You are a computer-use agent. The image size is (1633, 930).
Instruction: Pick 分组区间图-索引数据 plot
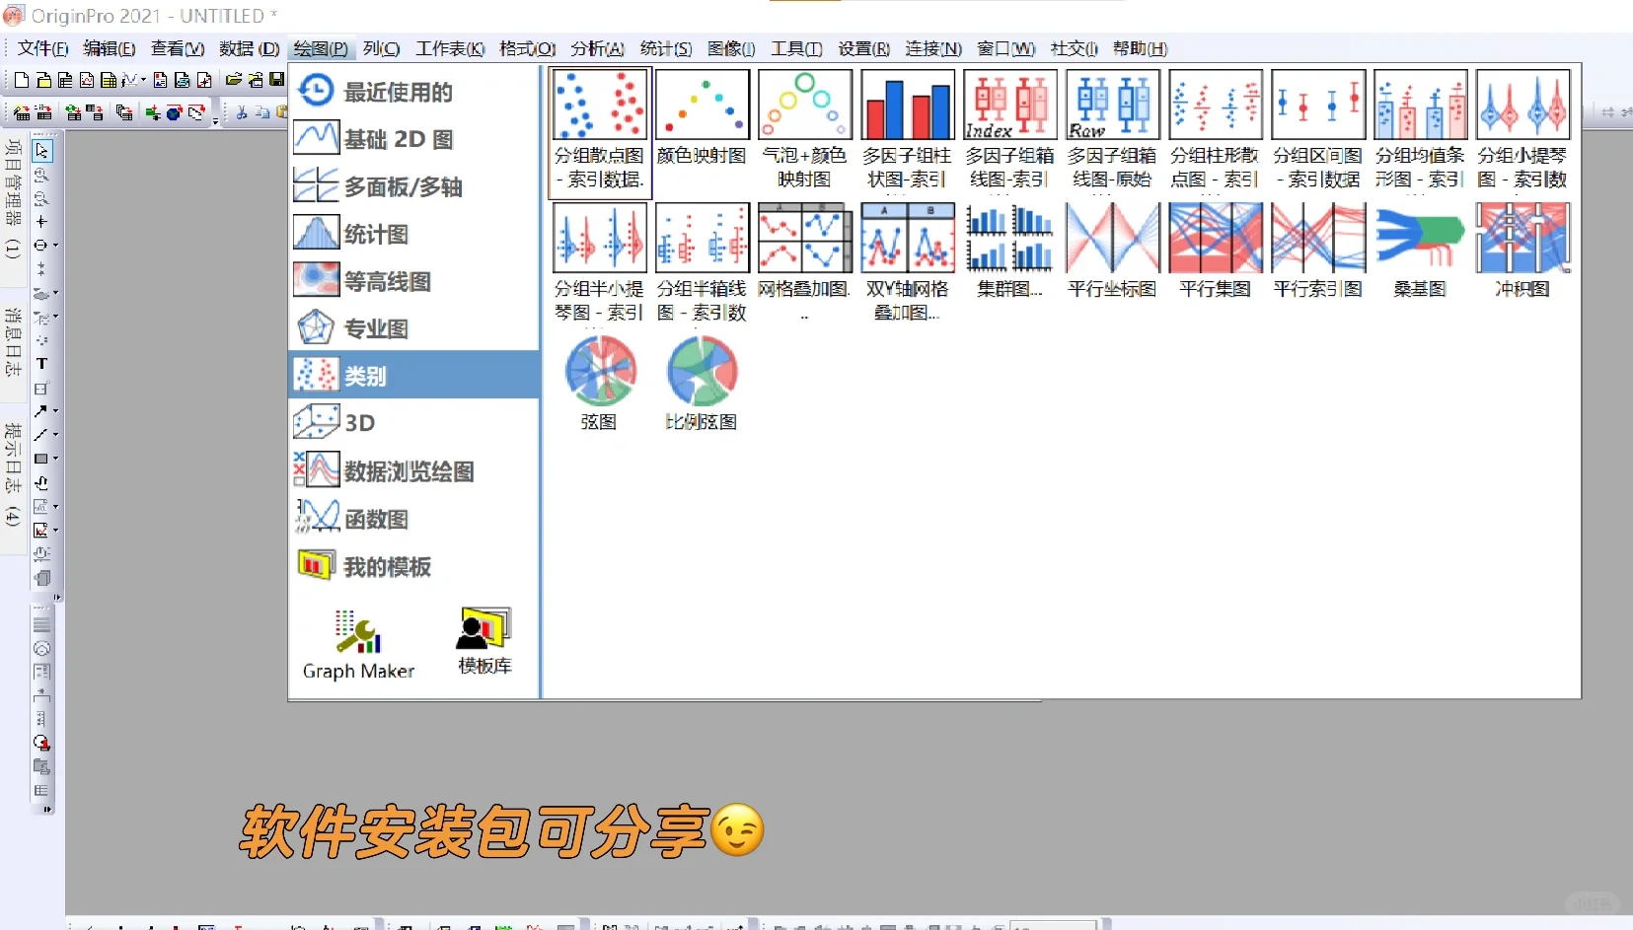(1317, 130)
